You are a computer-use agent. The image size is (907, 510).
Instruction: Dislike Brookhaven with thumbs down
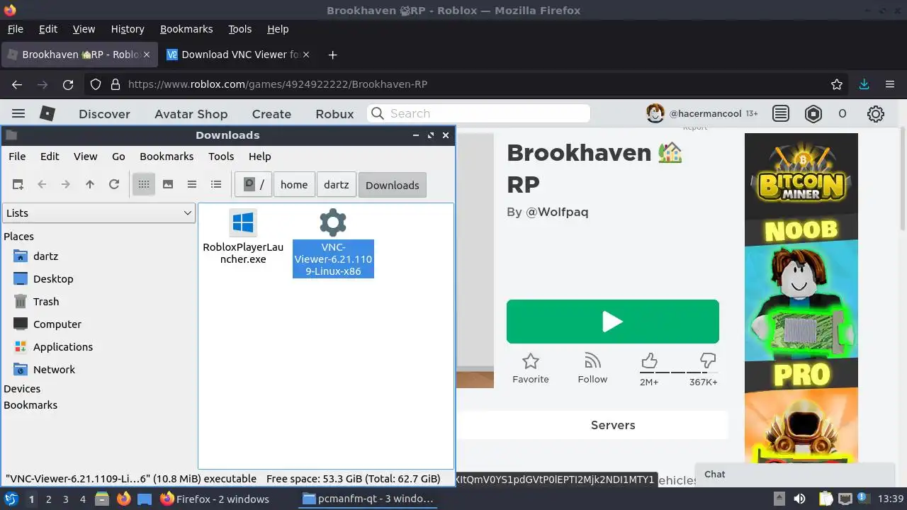pyautogui.click(x=707, y=361)
